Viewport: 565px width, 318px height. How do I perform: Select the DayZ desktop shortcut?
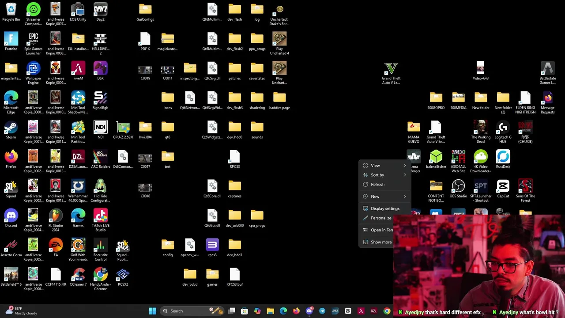[x=100, y=12]
